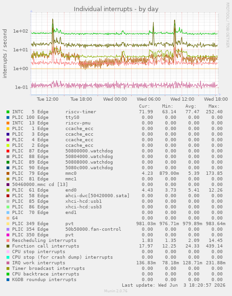Click the Avg: column header
Image resolution: width=232 pixels, height=296 pixels.
(x=191, y=106)
